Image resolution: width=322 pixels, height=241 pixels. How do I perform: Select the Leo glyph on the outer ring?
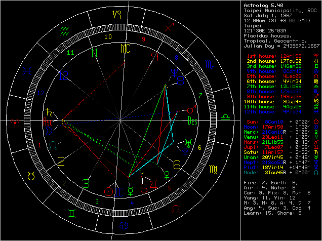177,209
